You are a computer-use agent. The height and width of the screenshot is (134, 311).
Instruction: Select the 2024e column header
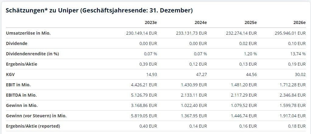[201, 22]
